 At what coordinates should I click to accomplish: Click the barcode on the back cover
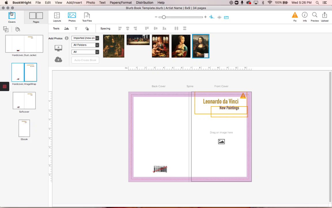click(160, 169)
